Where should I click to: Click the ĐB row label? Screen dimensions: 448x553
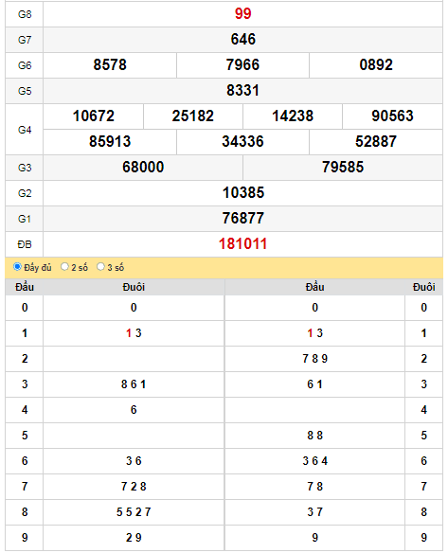pyautogui.click(x=25, y=244)
